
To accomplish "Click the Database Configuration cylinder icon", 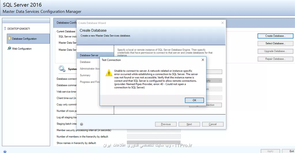I will coord(10,38).
